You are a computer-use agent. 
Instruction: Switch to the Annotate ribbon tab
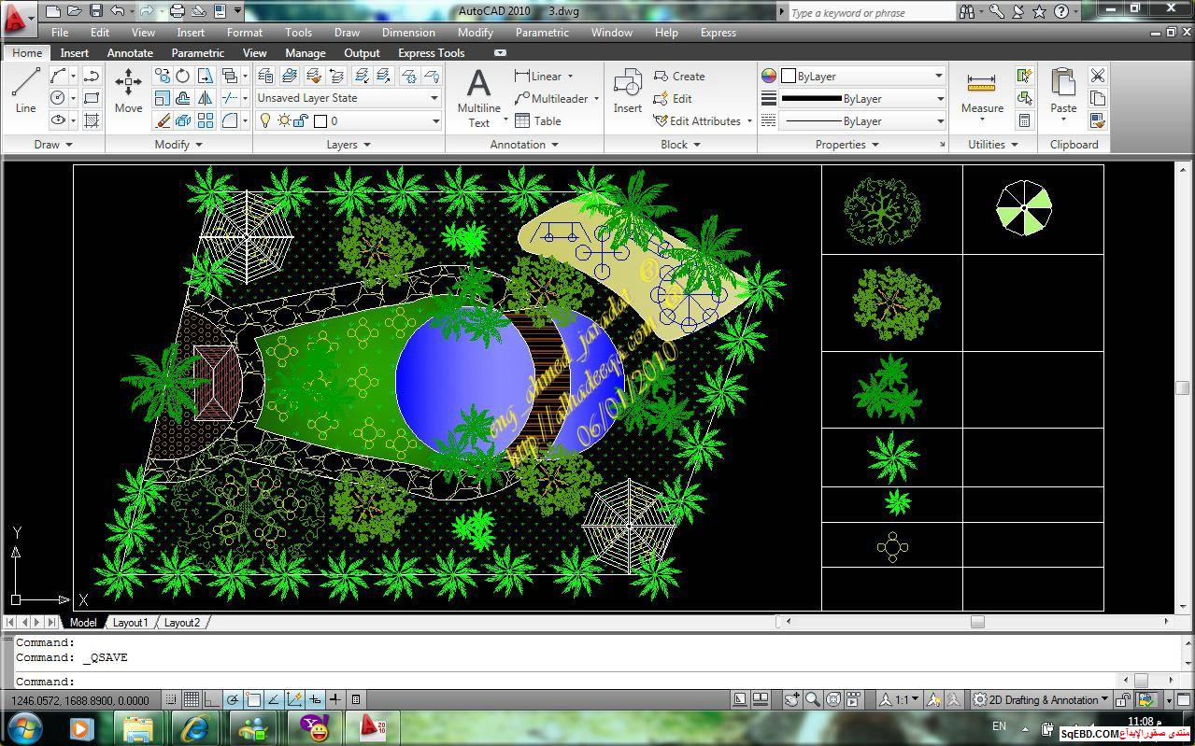coord(130,53)
